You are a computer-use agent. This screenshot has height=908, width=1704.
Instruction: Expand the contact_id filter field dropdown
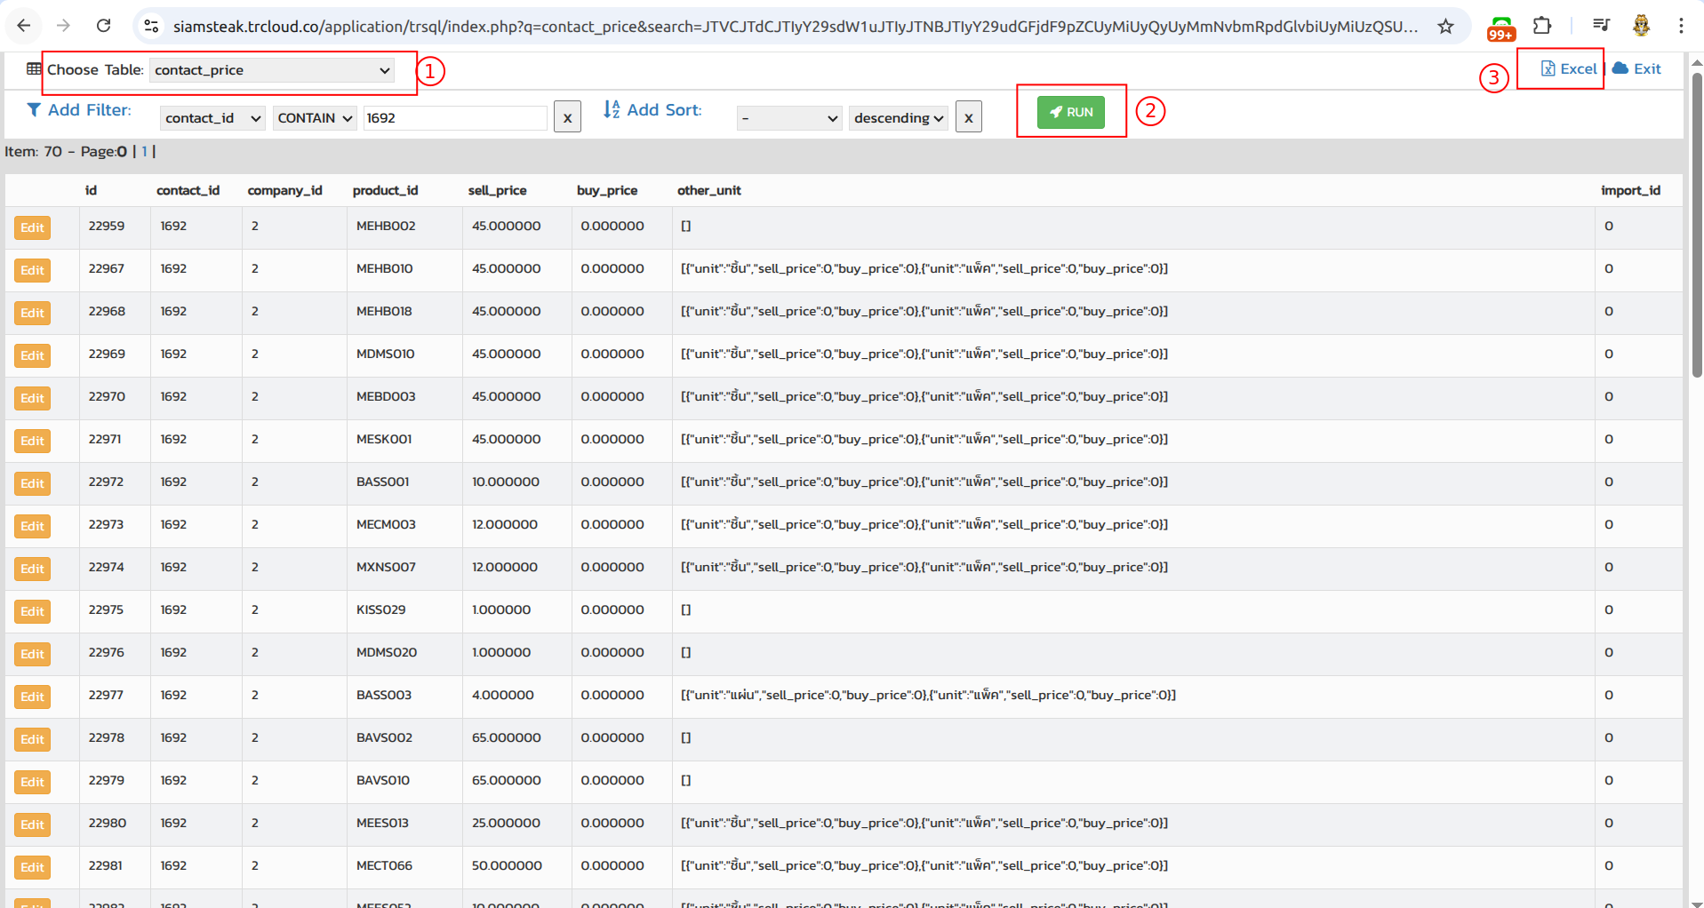pyautogui.click(x=212, y=118)
